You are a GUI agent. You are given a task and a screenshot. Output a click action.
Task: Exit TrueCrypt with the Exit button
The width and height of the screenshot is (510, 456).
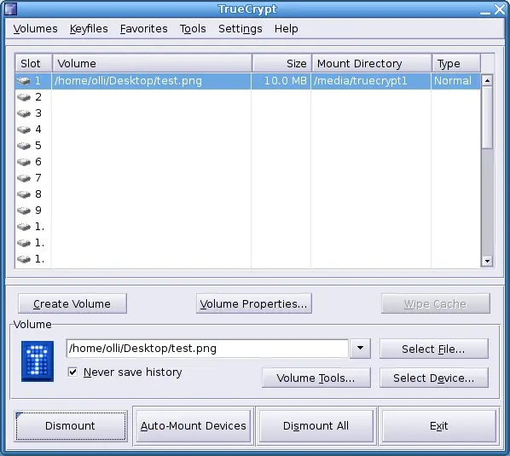coord(438,426)
